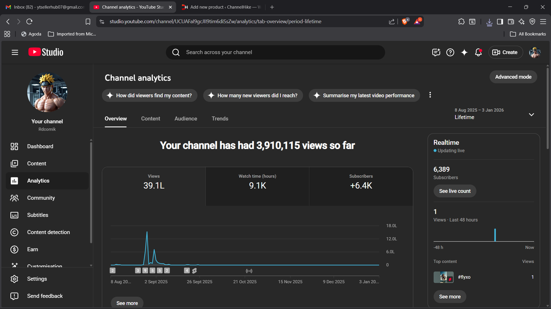Open the help question mark icon
Screen dimensions: 551x309
pos(450,52)
